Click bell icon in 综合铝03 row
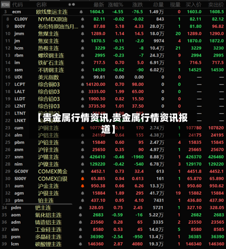The height and width of the screenshot is (249, 226). [x=82, y=91]
